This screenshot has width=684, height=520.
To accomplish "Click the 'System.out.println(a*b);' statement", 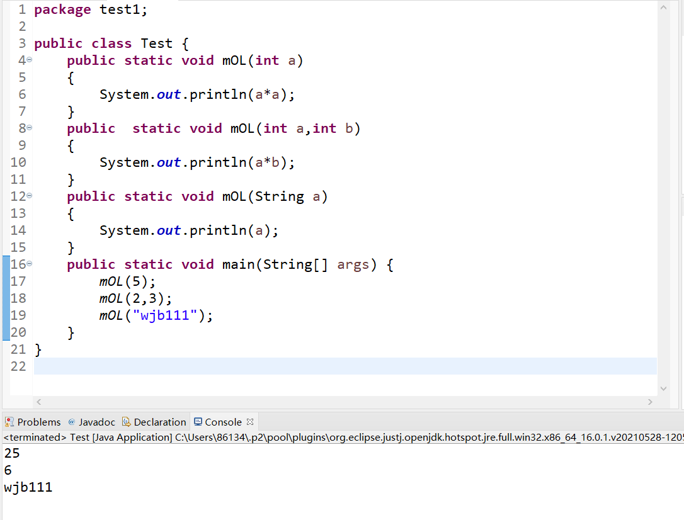I will (x=197, y=162).
